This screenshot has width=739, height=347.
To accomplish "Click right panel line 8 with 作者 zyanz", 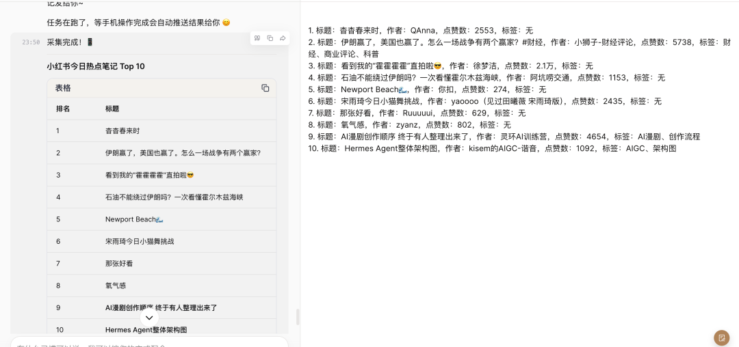I will pyautogui.click(x=410, y=124).
